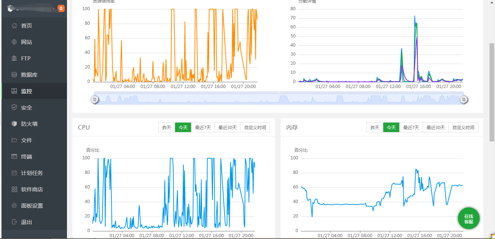Image resolution: width=495 pixels, height=239 pixels.
Task: Click the globe icon beside 网站
Action: pos(14,42)
